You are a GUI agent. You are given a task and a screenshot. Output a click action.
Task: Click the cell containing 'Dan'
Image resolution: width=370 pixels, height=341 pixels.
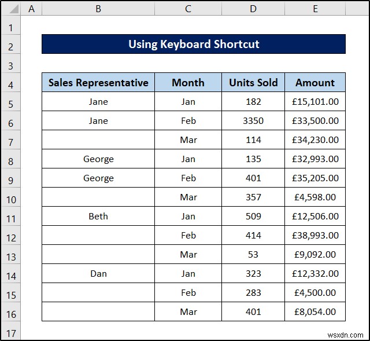(98, 274)
